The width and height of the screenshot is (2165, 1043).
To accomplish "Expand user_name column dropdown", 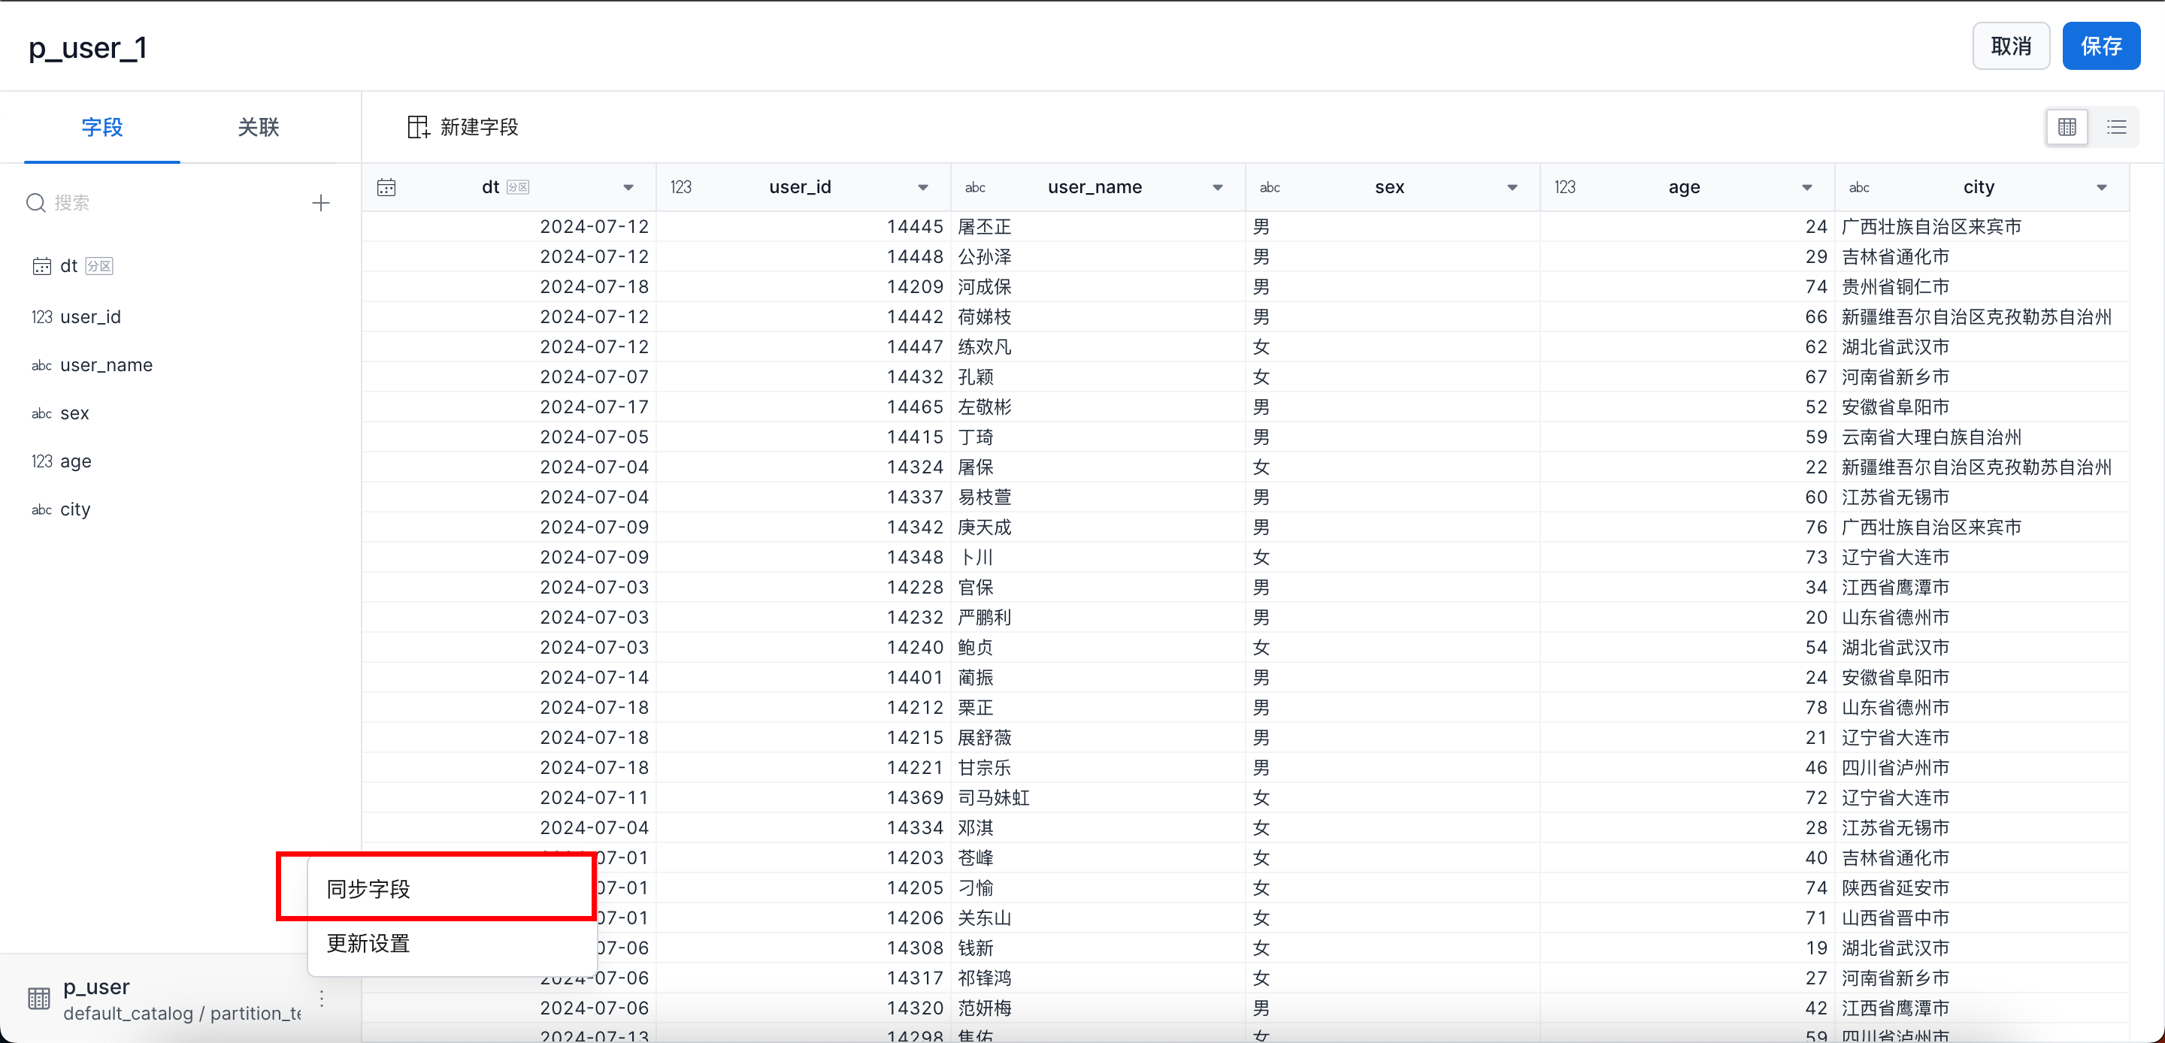I will 1217,187.
